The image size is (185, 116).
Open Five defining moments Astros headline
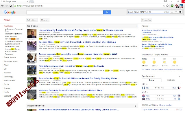point(71,66)
